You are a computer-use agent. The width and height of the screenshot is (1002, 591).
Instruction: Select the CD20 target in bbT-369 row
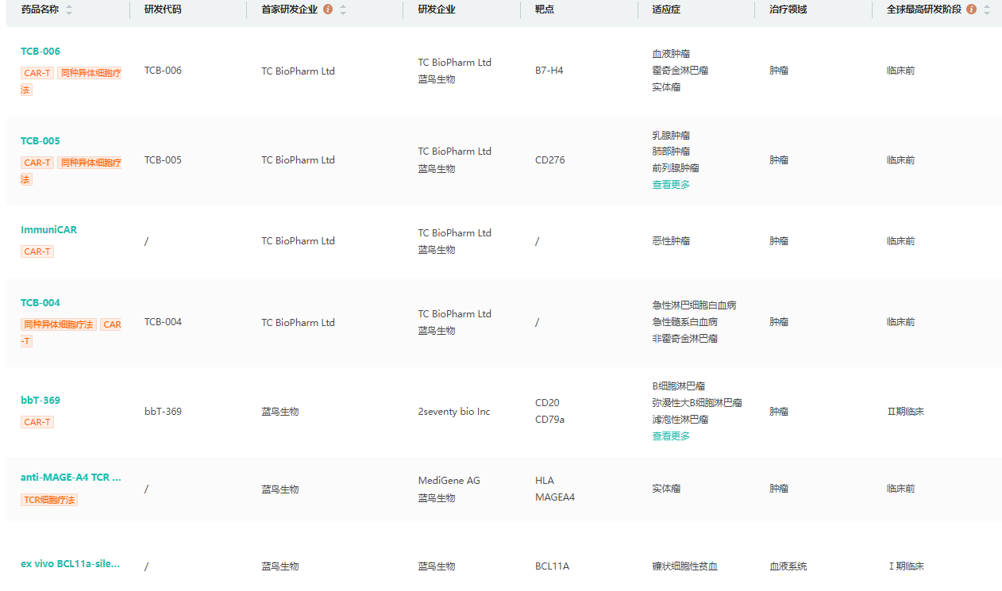coord(547,403)
